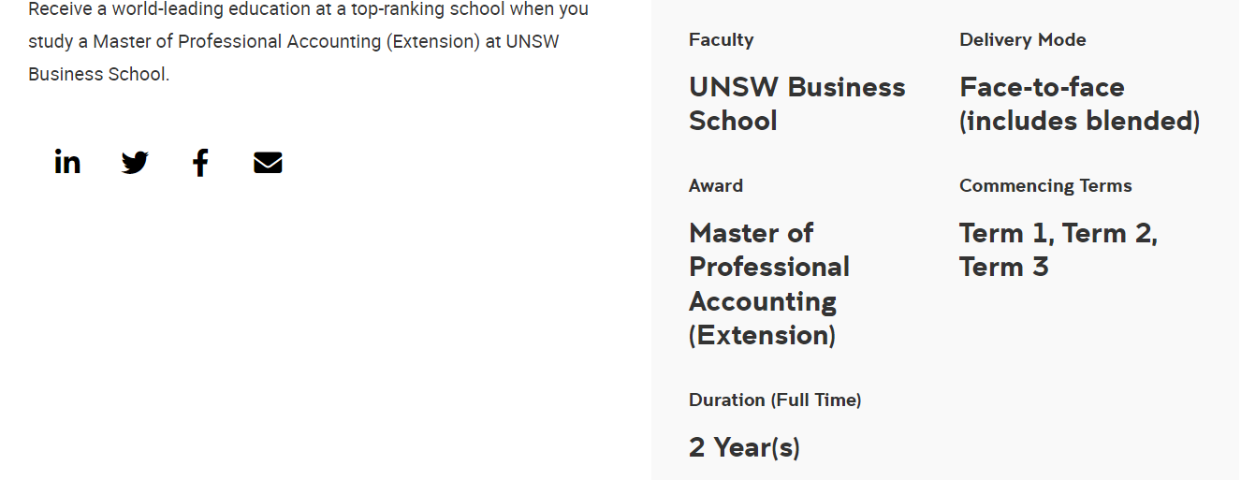The width and height of the screenshot is (1241, 480).
Task: Click the Face-to-face (includes blended) delivery mode text
Action: click(x=1079, y=104)
